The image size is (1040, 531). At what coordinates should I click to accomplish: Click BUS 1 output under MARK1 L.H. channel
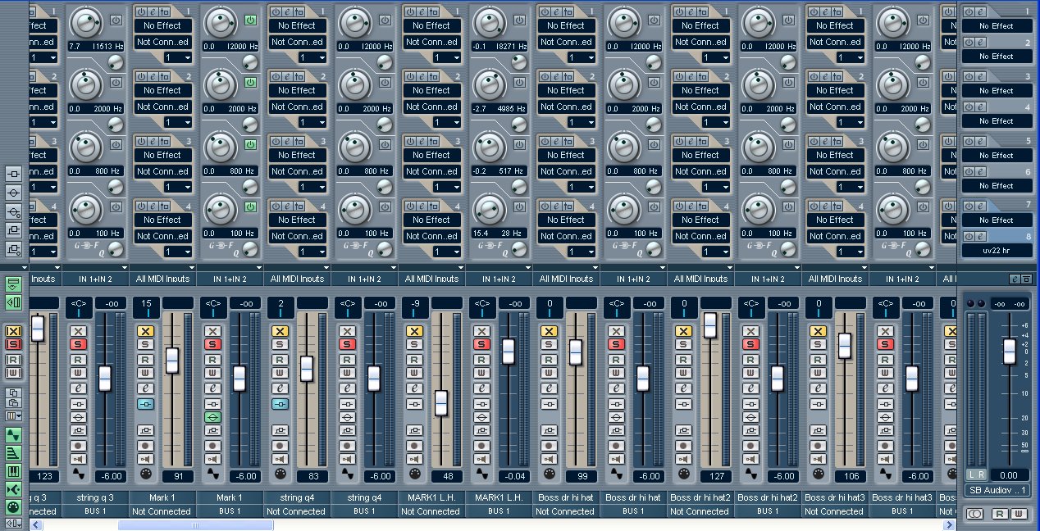click(499, 511)
